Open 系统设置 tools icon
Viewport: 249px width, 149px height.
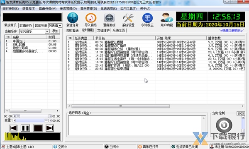click(x=128, y=18)
